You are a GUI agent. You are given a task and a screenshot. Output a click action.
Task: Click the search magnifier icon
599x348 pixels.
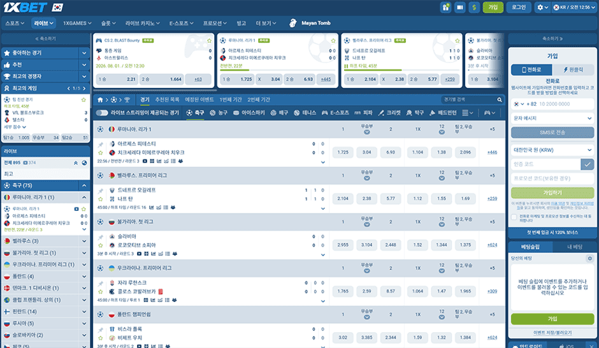[x=500, y=99]
